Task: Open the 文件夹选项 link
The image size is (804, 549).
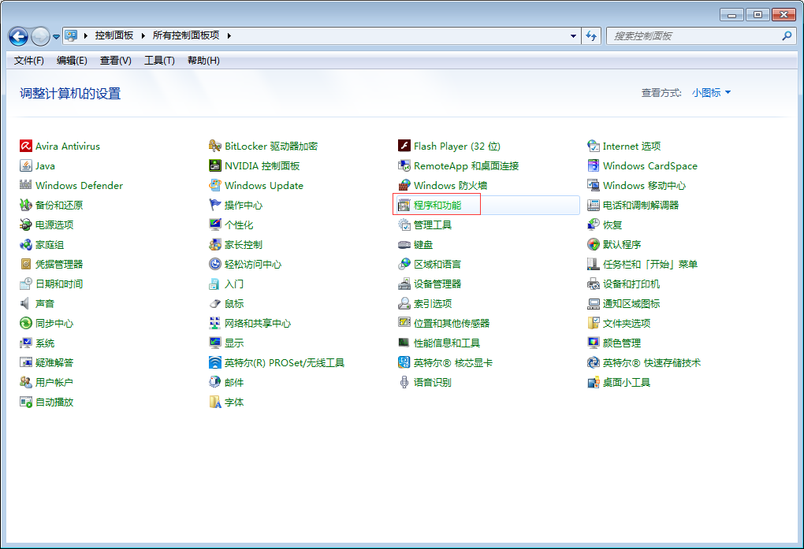Action: coord(627,324)
